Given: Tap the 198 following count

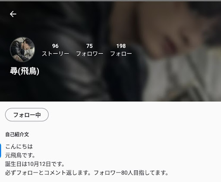Looking at the screenshot, I should pyautogui.click(x=121, y=46).
